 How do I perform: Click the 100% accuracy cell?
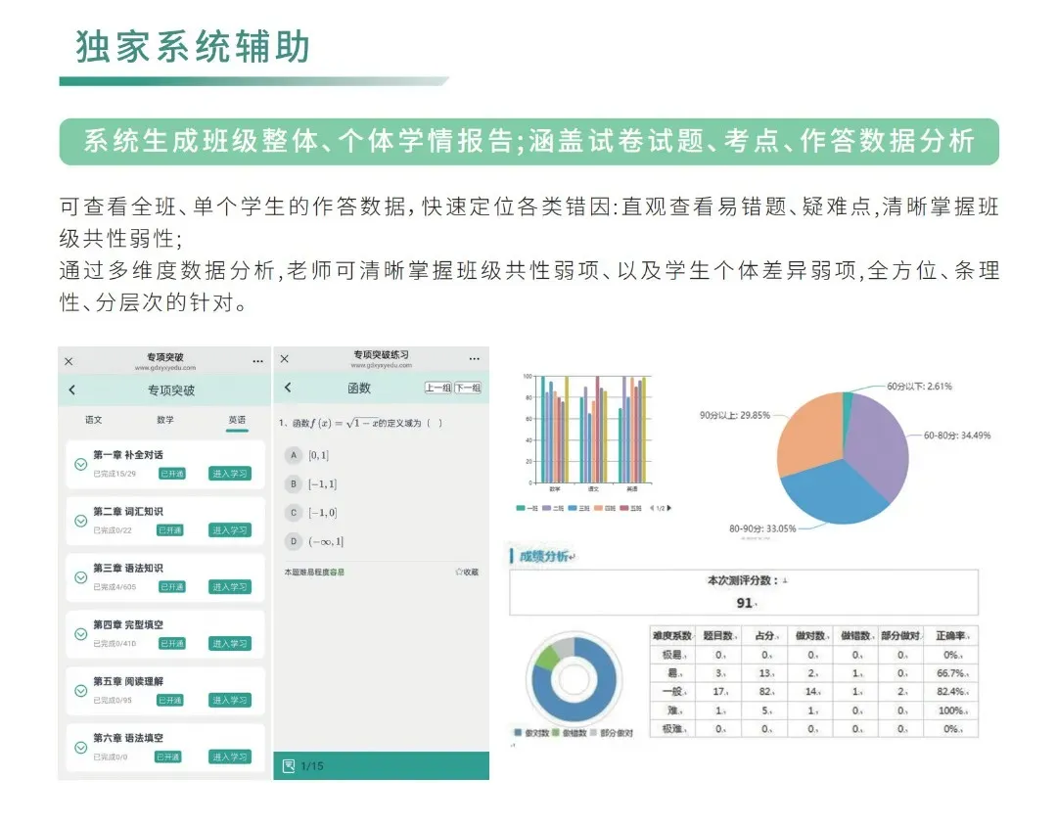(x=952, y=710)
